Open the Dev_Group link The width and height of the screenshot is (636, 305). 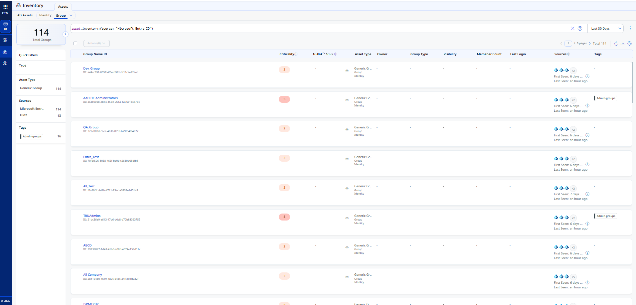[91, 69]
